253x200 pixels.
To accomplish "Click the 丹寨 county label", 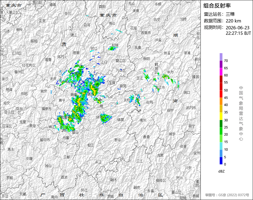I will click(x=66, y=138).
